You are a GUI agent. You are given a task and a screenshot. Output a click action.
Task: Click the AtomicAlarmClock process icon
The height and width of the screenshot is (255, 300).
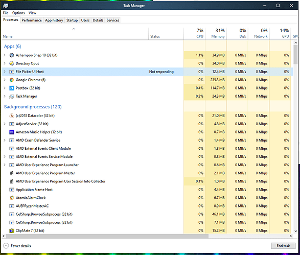12,198
